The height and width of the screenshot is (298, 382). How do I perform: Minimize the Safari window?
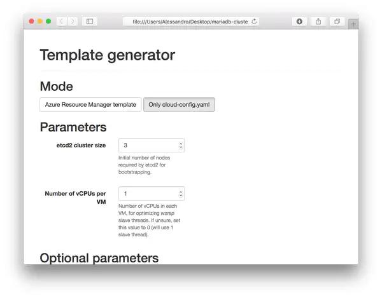[40, 21]
